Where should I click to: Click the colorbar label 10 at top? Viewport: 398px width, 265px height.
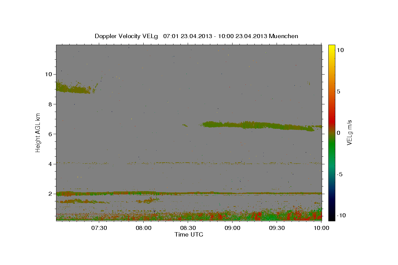(x=340, y=50)
